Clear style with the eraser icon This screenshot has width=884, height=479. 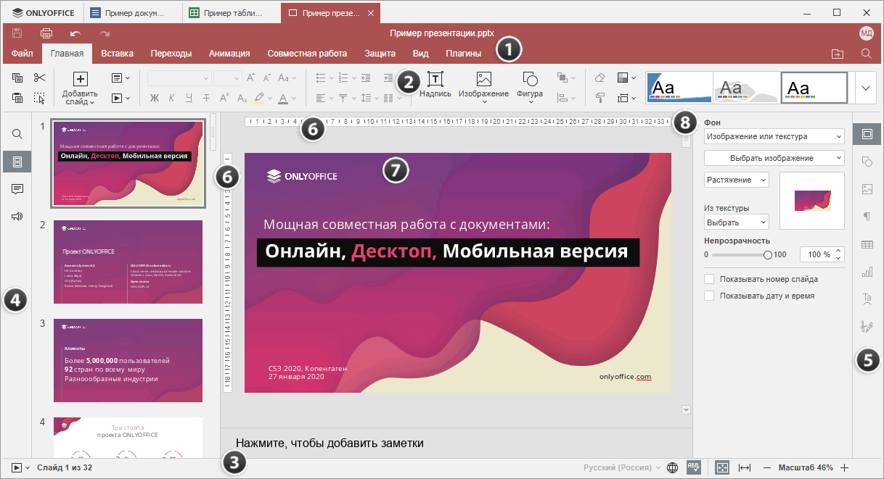pyautogui.click(x=599, y=78)
